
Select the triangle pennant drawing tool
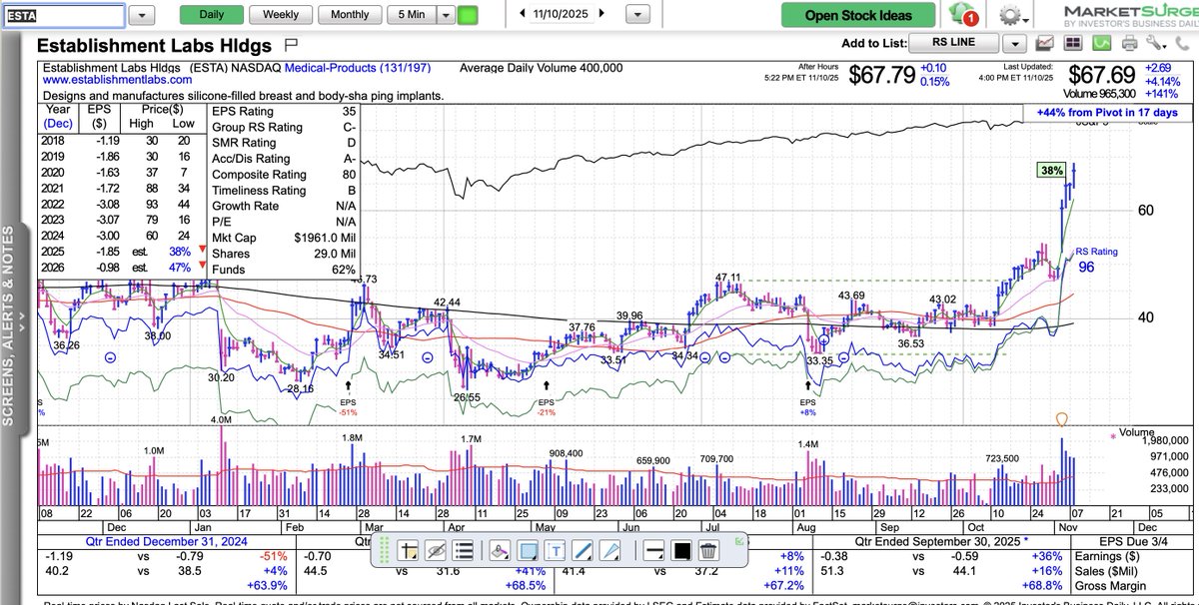609,550
